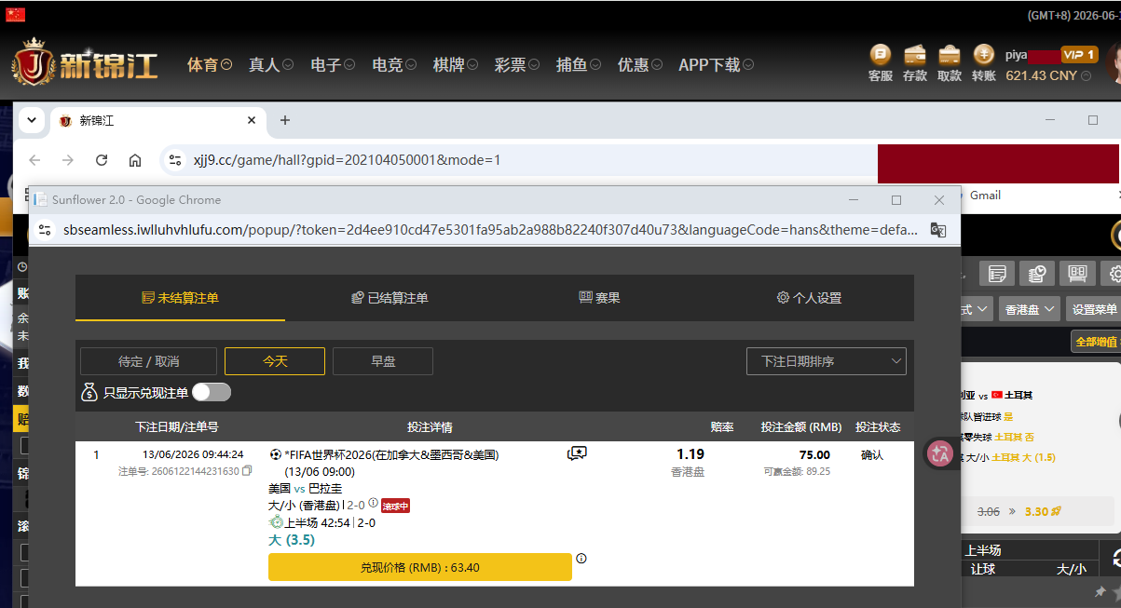The height and width of the screenshot is (608, 1121).
Task: Open the 香港盘 odds type dropdown
Action: (x=1030, y=309)
